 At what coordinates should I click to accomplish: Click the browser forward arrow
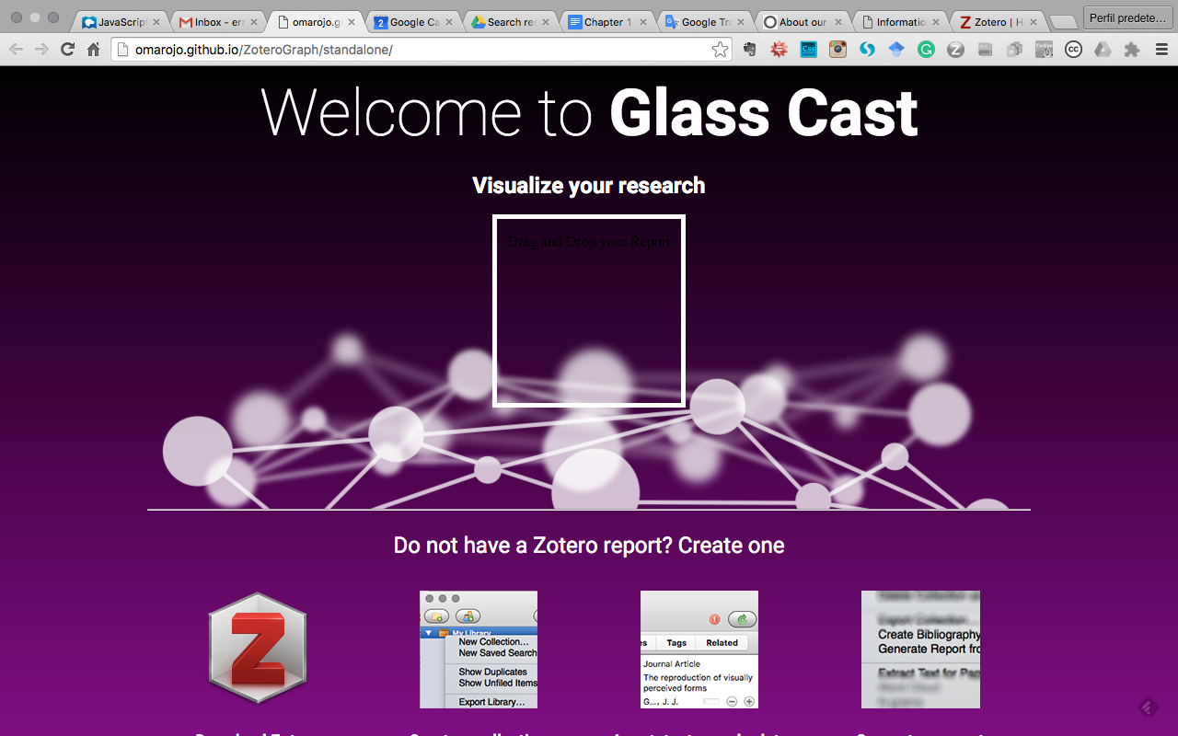41,50
